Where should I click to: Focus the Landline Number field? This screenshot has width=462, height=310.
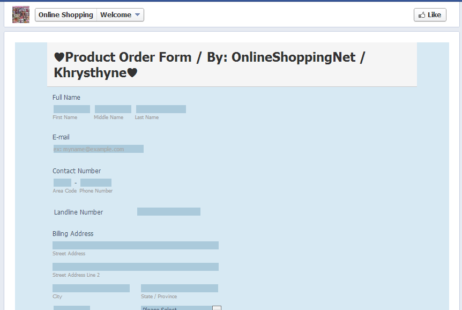(x=168, y=212)
